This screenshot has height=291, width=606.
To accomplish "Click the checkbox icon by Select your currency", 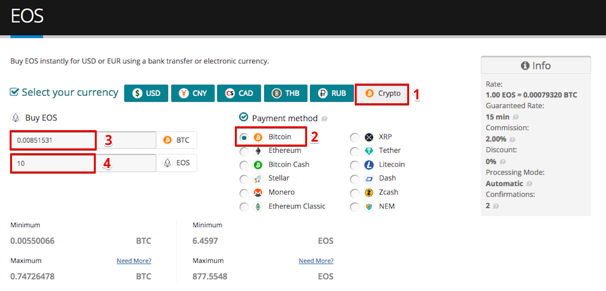I will pos(15,92).
